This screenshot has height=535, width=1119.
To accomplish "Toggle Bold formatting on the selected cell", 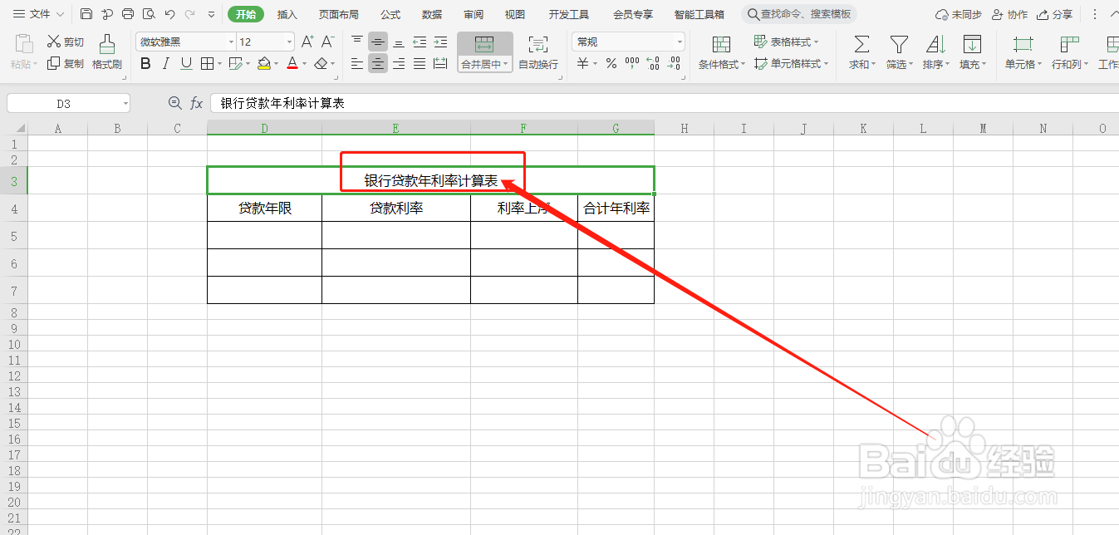I will pos(145,63).
